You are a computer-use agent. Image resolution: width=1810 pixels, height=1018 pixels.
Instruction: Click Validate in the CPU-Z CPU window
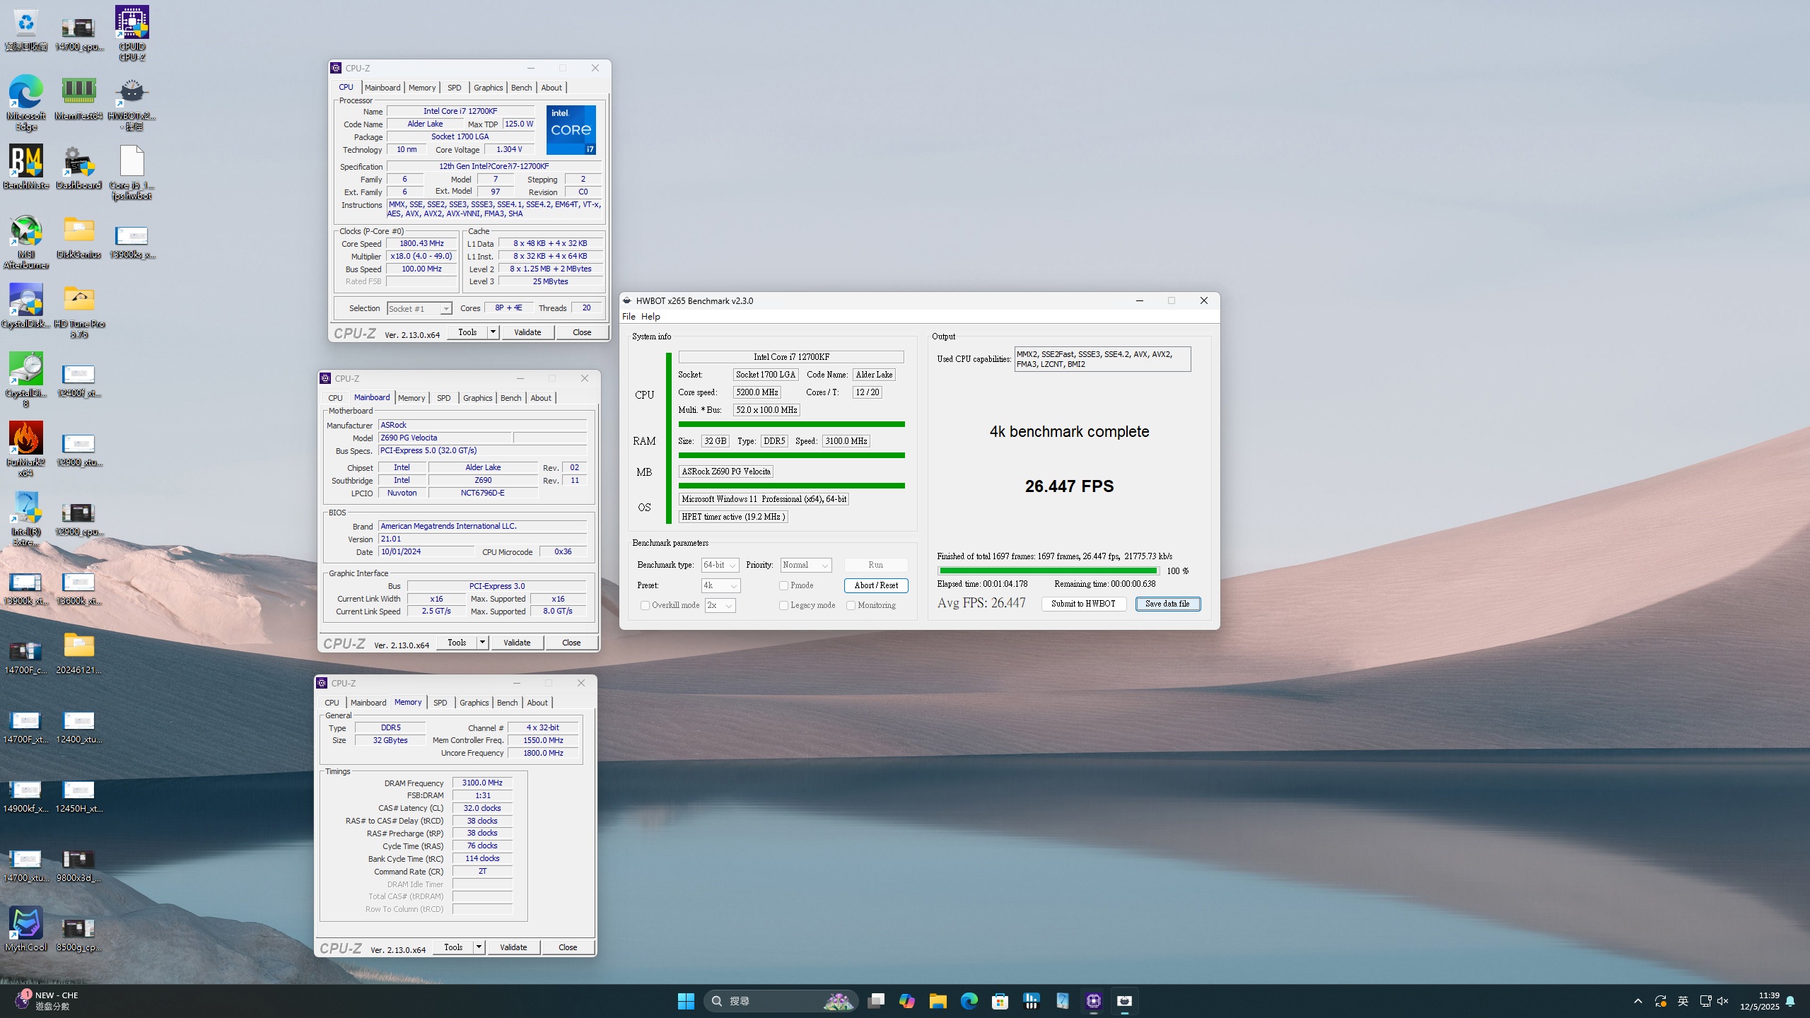point(527,332)
